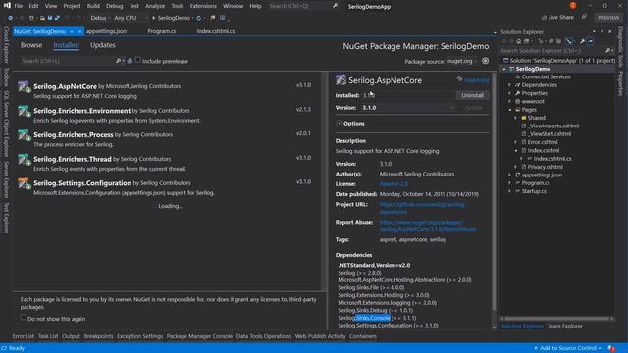The width and height of the screenshot is (628, 353).
Task: Open the Version 3.1.0 dropdown
Action: pos(408,108)
